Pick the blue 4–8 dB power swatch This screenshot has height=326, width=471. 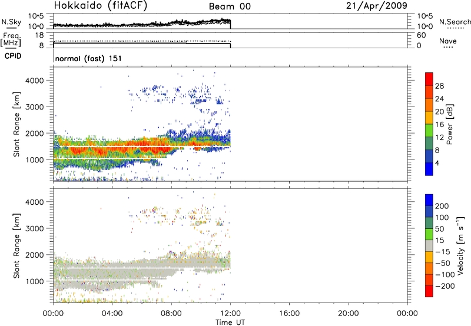point(429,157)
